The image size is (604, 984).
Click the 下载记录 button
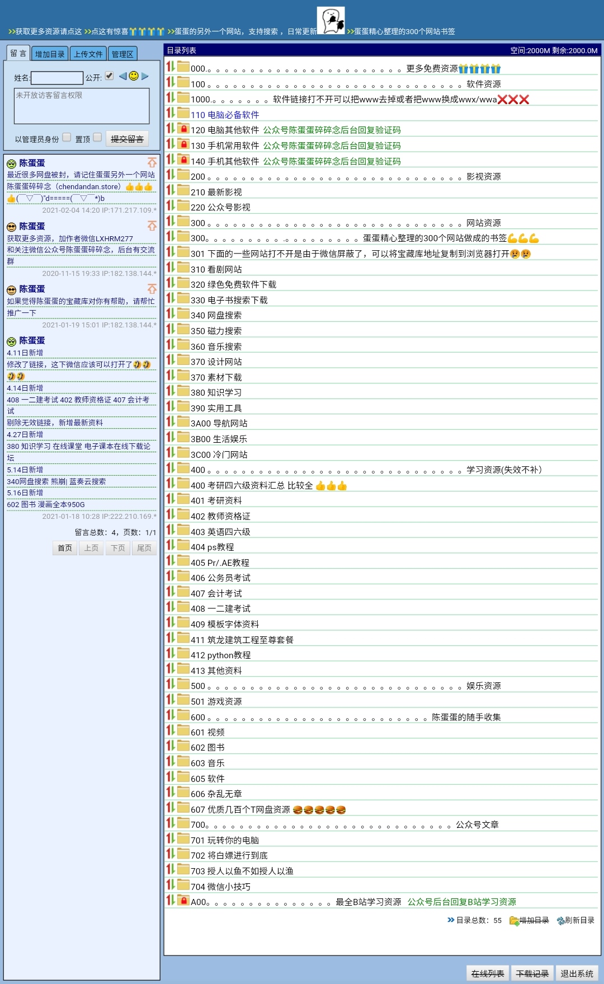(532, 973)
